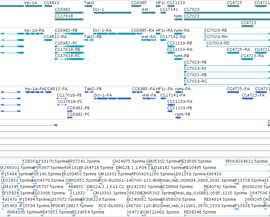270x217 pixels.
Task: Select EST RH64305.5prime
Action: point(23,212)
